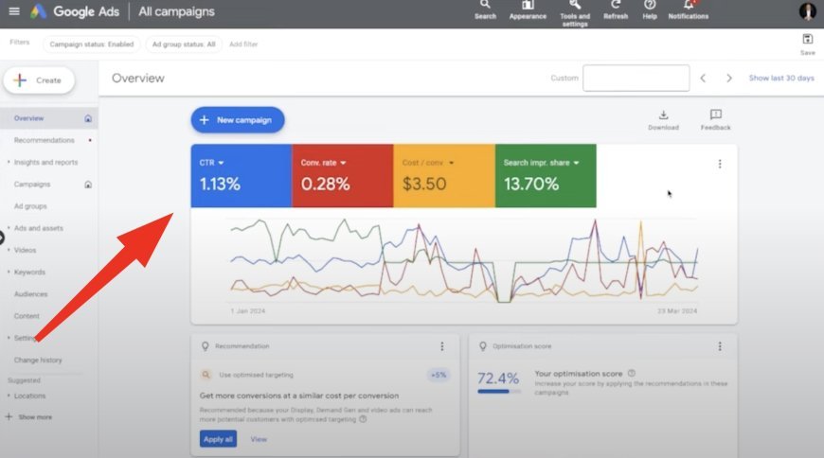
Task: Expand Insights and reports in the sidebar
Action: 45,162
